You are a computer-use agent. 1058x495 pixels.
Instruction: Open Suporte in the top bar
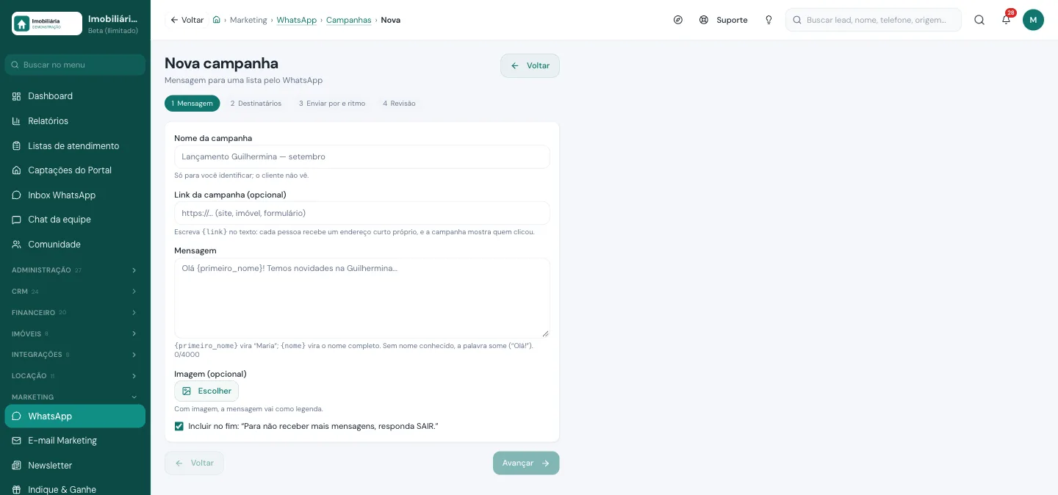pos(724,20)
